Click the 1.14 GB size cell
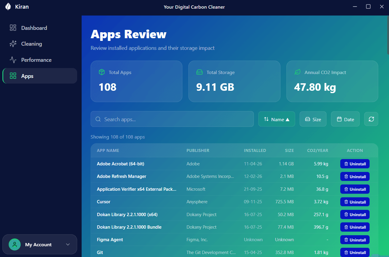Viewport: 389px width, 257px height. tap(286, 164)
